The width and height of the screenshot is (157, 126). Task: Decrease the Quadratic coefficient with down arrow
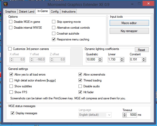click(100, 61)
